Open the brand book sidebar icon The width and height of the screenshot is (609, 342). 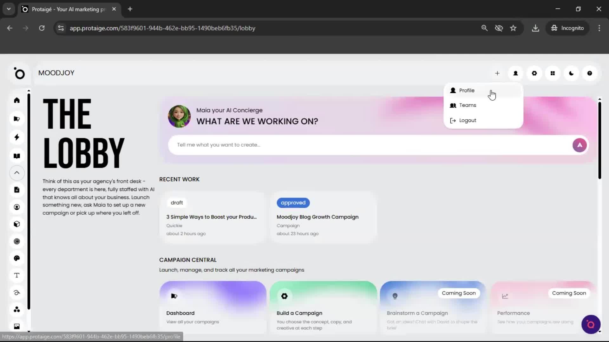pyautogui.click(x=17, y=156)
